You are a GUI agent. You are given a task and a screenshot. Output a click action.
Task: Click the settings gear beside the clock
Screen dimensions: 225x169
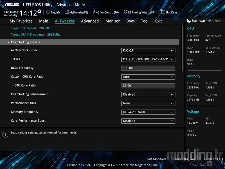point(39,11)
